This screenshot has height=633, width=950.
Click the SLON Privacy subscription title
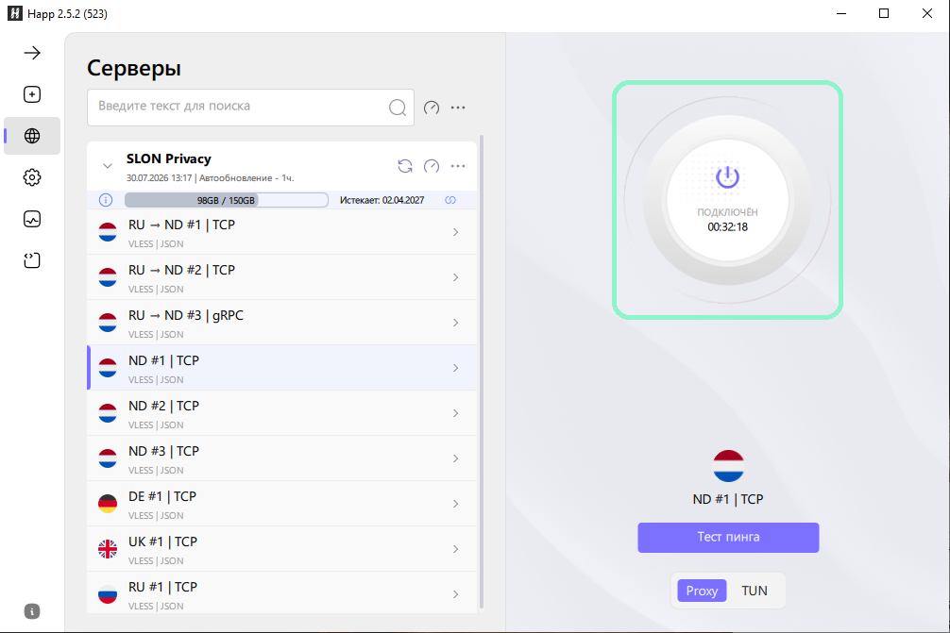pos(168,158)
